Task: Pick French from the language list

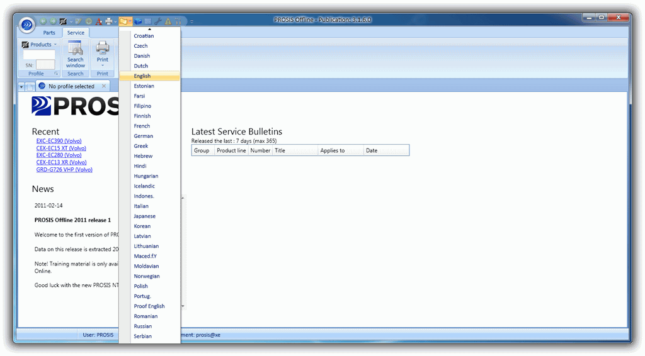Action: (x=150, y=126)
